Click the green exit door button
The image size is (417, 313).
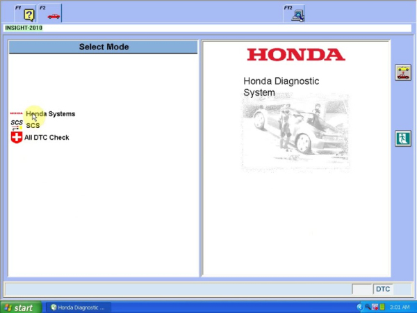403,138
